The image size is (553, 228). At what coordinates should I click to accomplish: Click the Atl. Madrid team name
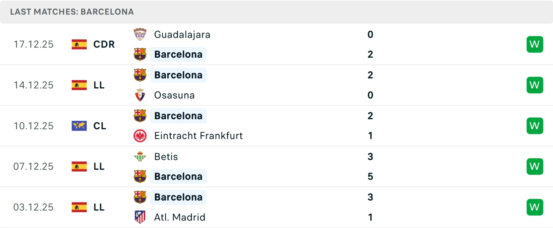click(180, 217)
